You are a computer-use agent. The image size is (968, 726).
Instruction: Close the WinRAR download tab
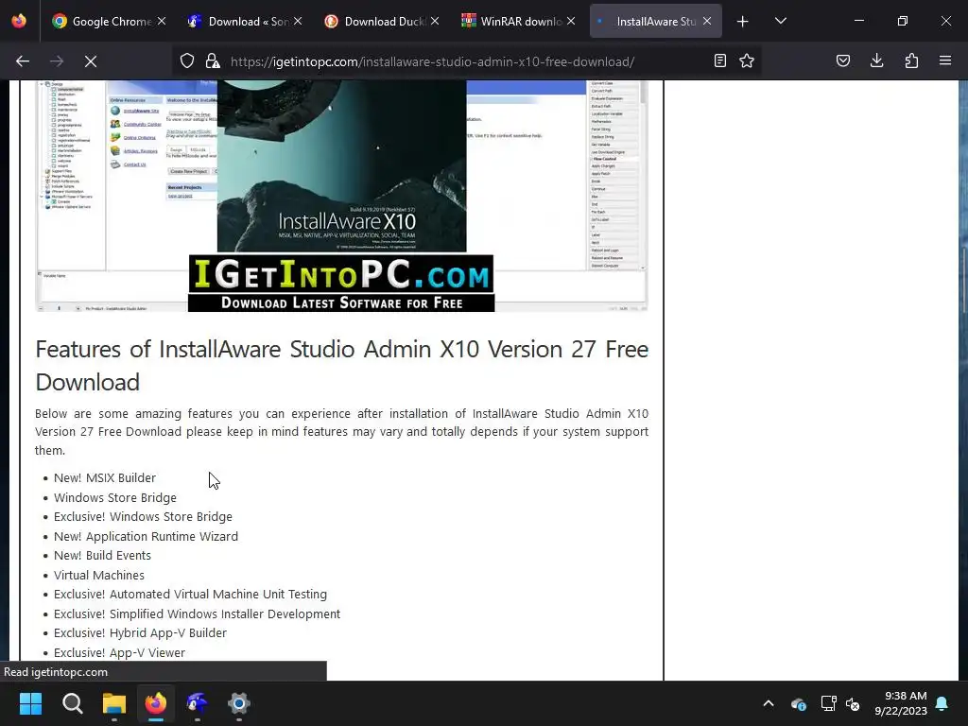[x=571, y=21]
